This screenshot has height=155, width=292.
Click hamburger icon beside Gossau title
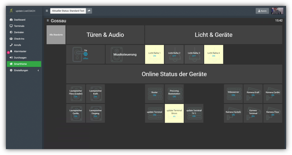click(x=48, y=21)
